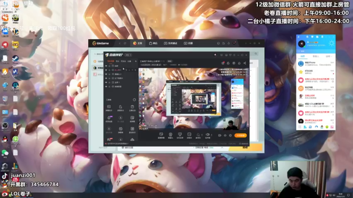Open streaming settings gear icon
Image resolution: width=353 pixels, height=198 pixels.
(x=230, y=136)
